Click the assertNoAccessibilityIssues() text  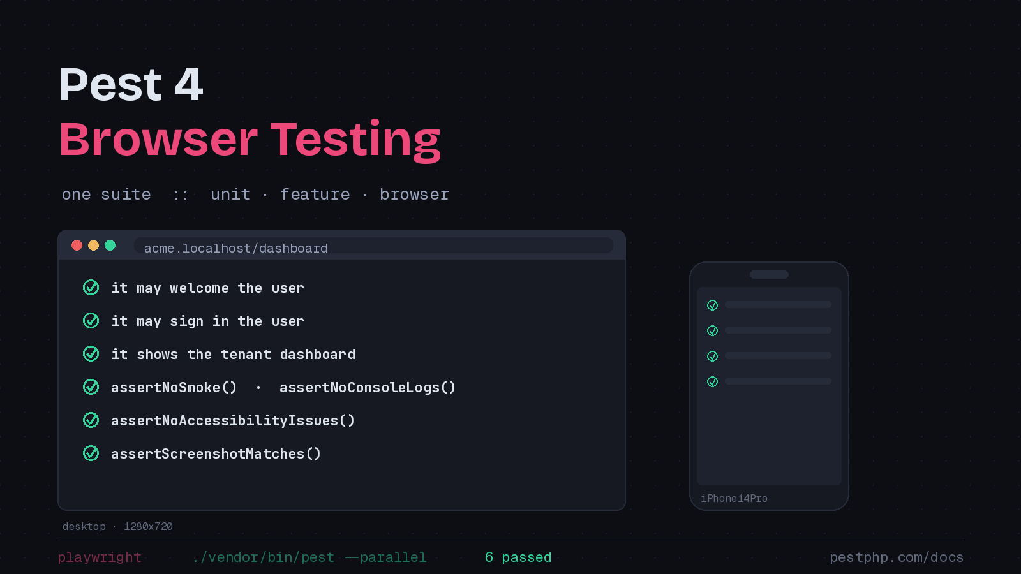(233, 421)
